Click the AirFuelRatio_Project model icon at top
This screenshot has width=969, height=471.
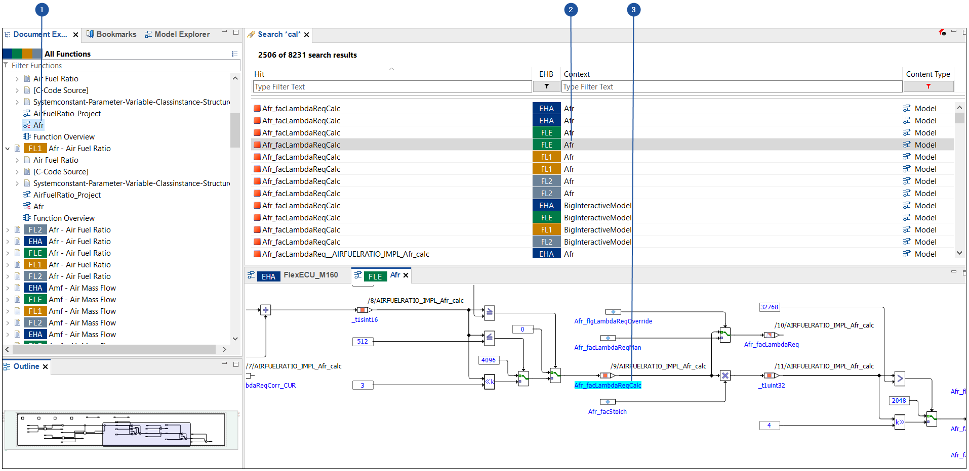pos(27,114)
